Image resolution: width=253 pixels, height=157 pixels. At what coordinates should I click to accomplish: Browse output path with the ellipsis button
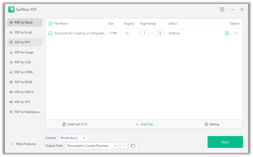124,146
